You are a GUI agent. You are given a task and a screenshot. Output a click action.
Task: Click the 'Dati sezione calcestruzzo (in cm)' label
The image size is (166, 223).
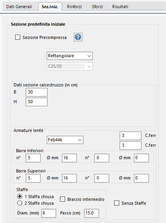[x=46, y=85]
